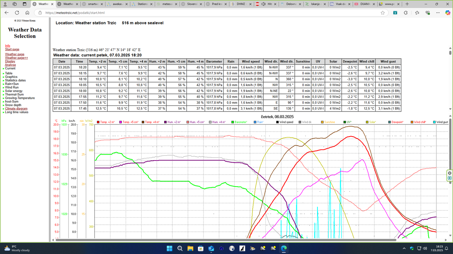453x254 pixels.
Task: Open Microsoft Store from the taskbar
Action: pos(201,248)
